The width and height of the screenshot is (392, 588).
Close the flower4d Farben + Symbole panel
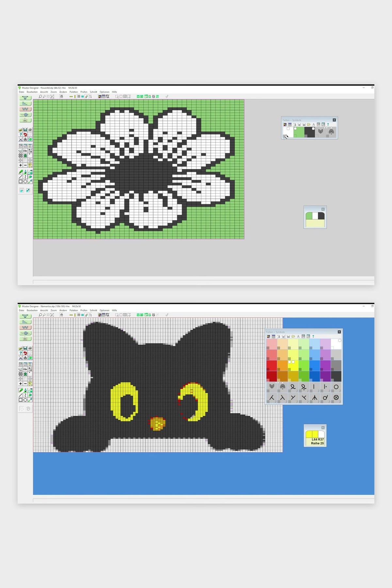(x=334, y=120)
